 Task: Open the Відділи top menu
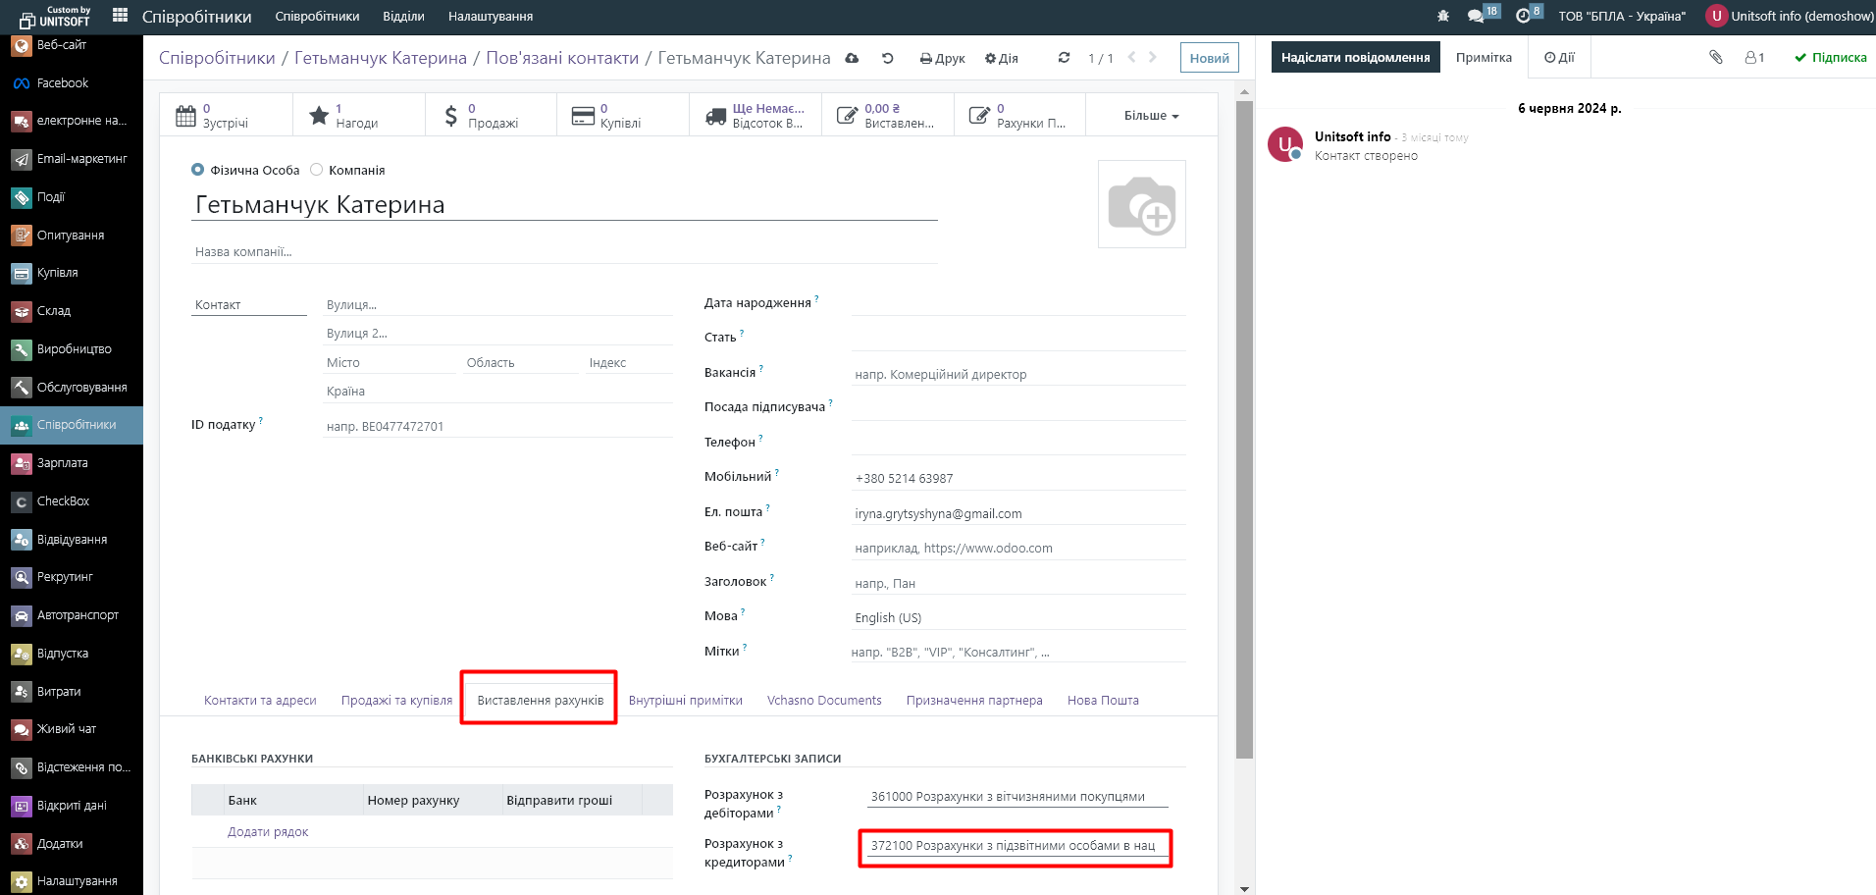point(403,16)
